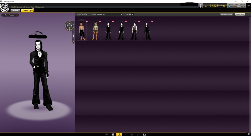251x136 pixels.
Task: Open the chat bubble icon in bottom bar
Action: point(107,134)
